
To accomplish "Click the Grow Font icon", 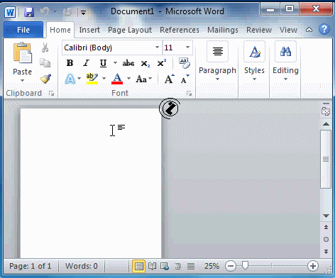I will tap(169, 79).
